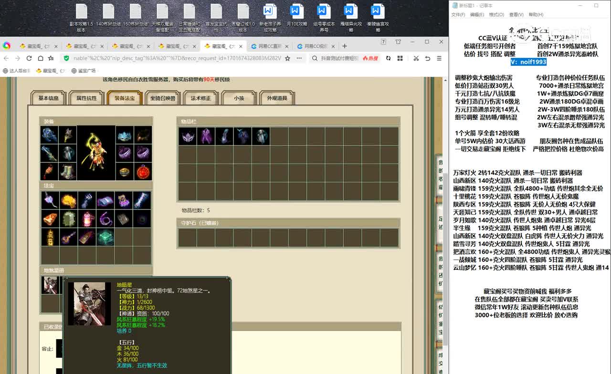Viewport: 611px width, 374px height.
Task: Open the 鉴宝广场 bookmark
Action: (x=83, y=71)
